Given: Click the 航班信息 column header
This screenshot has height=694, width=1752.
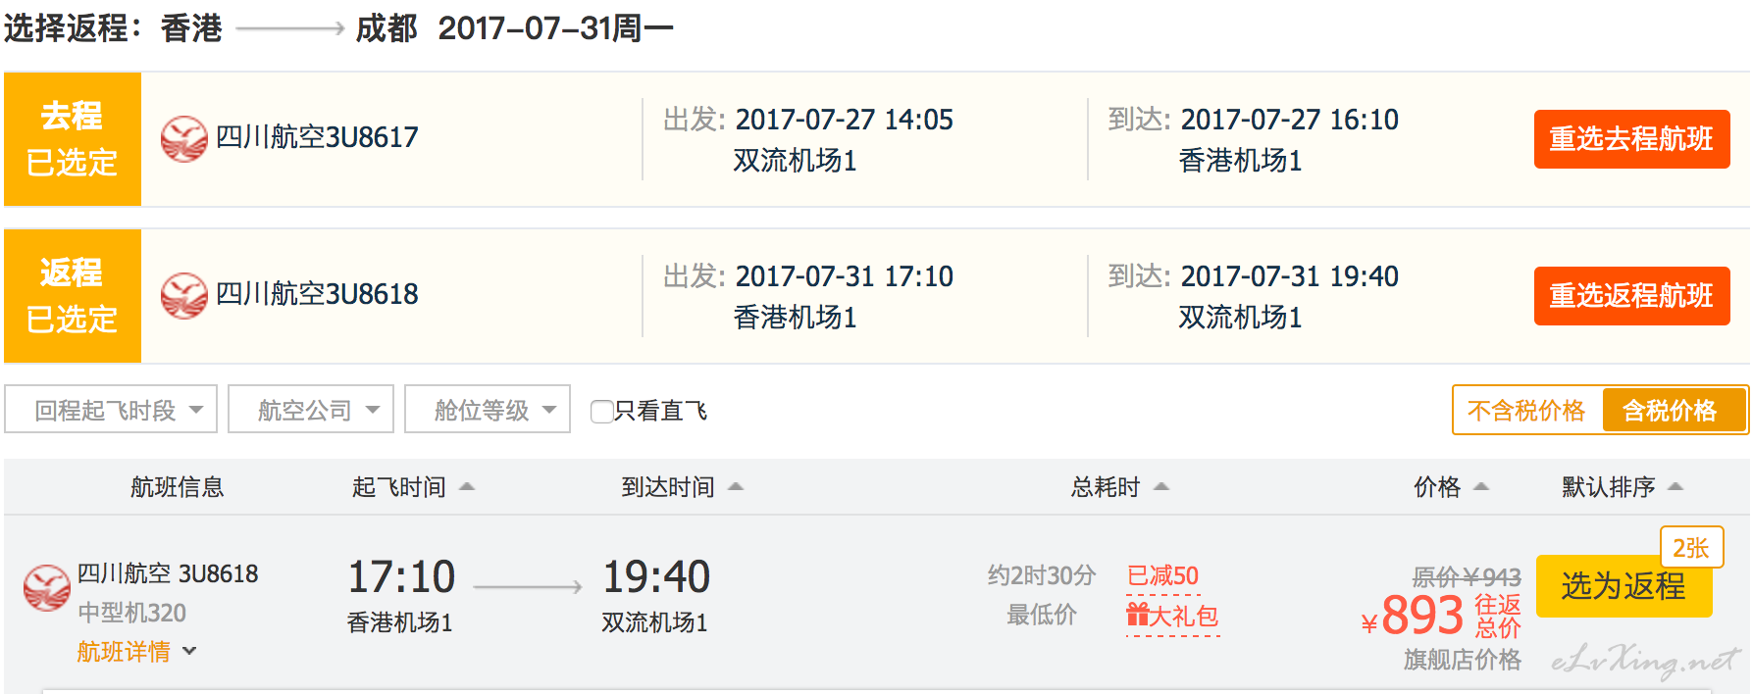Looking at the screenshot, I should pyautogui.click(x=178, y=487).
